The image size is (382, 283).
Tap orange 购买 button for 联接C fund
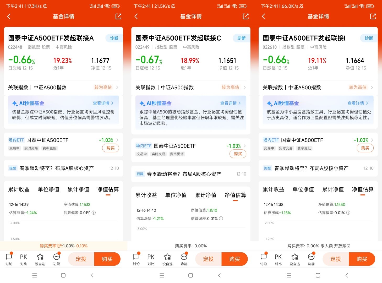(234, 259)
